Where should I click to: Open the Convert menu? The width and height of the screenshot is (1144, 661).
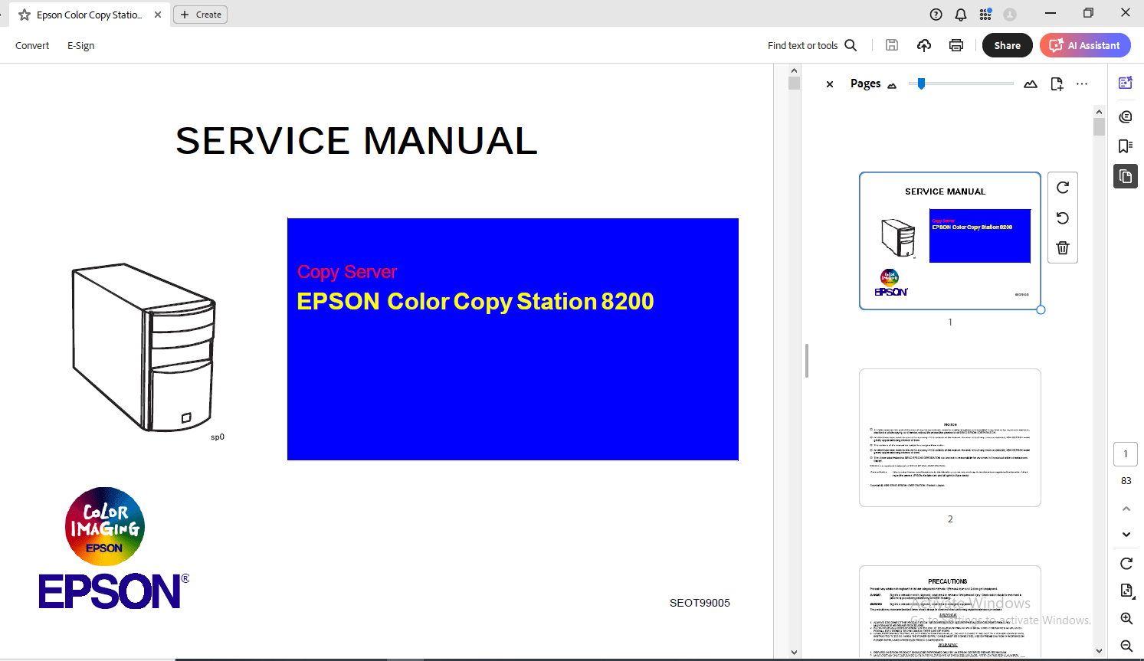pyautogui.click(x=32, y=46)
